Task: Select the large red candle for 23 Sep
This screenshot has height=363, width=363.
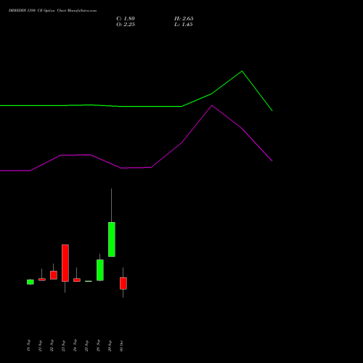Action: pyautogui.click(x=65, y=263)
